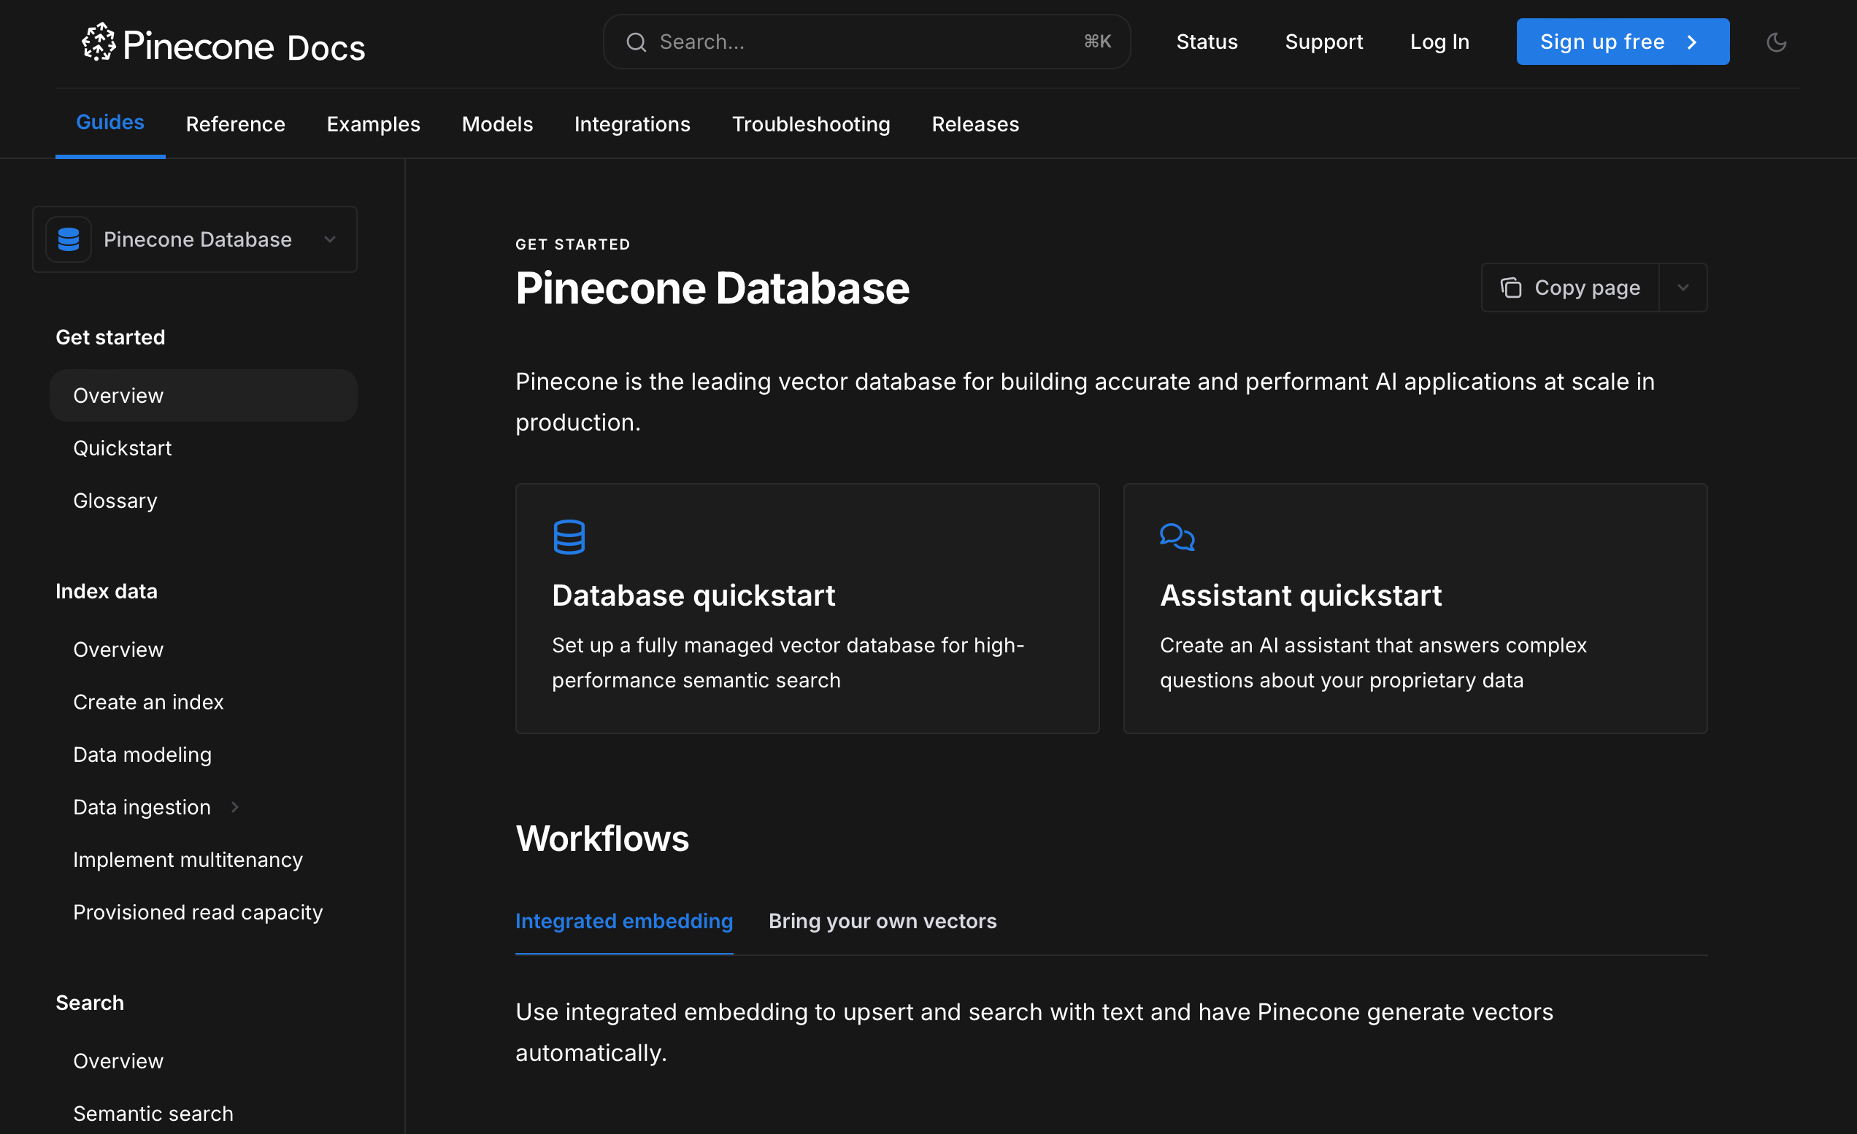Viewport: 1857px width, 1134px height.
Task: Switch to the Reference tab
Action: (x=235, y=123)
